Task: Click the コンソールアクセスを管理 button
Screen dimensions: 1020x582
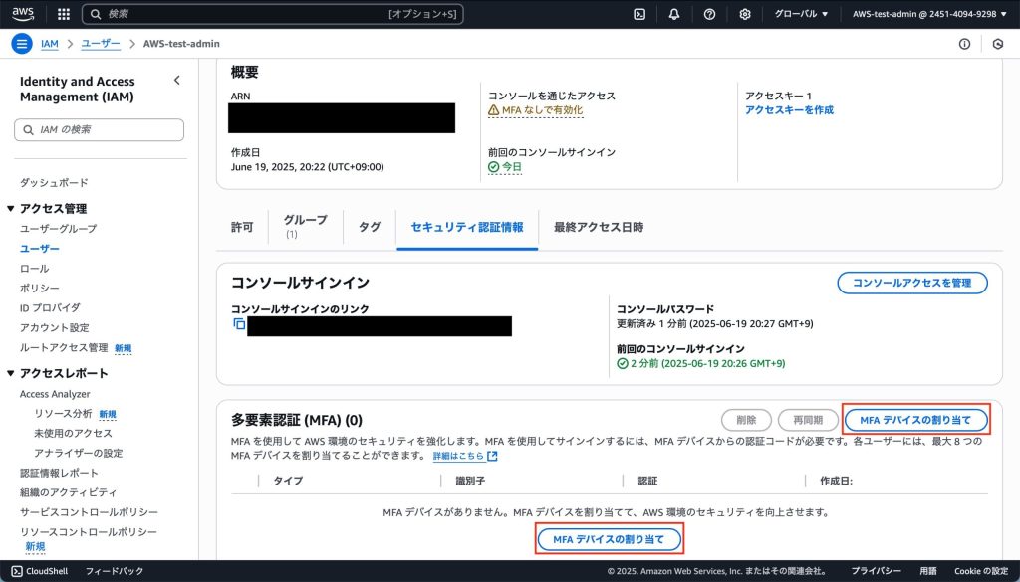Action: (x=912, y=283)
